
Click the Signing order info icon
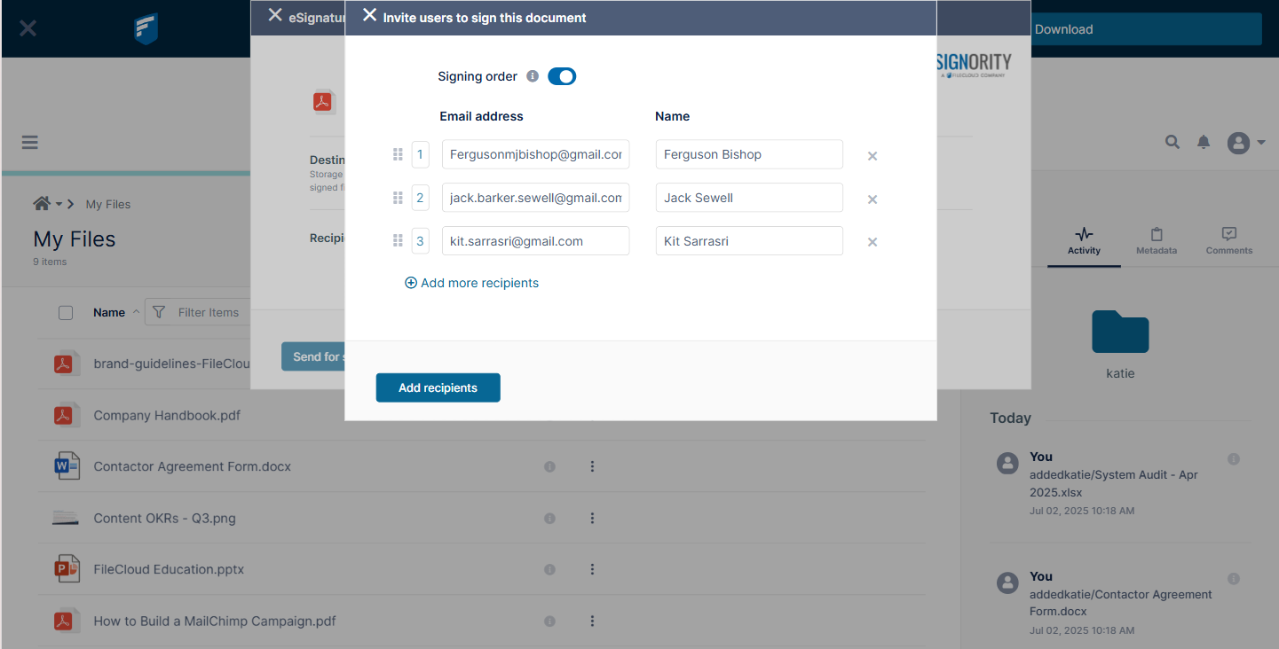533,76
